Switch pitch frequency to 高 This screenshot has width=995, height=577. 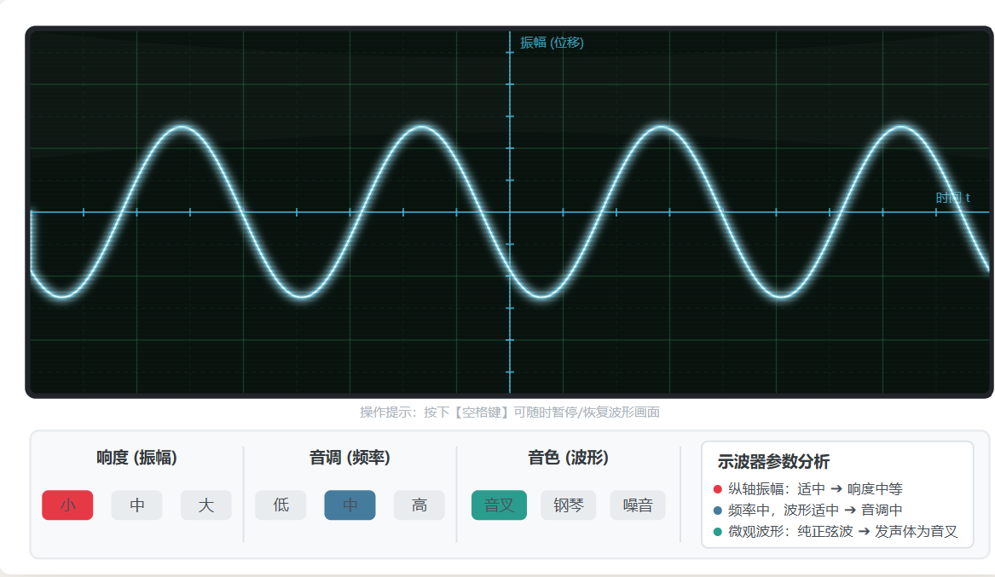[419, 505]
